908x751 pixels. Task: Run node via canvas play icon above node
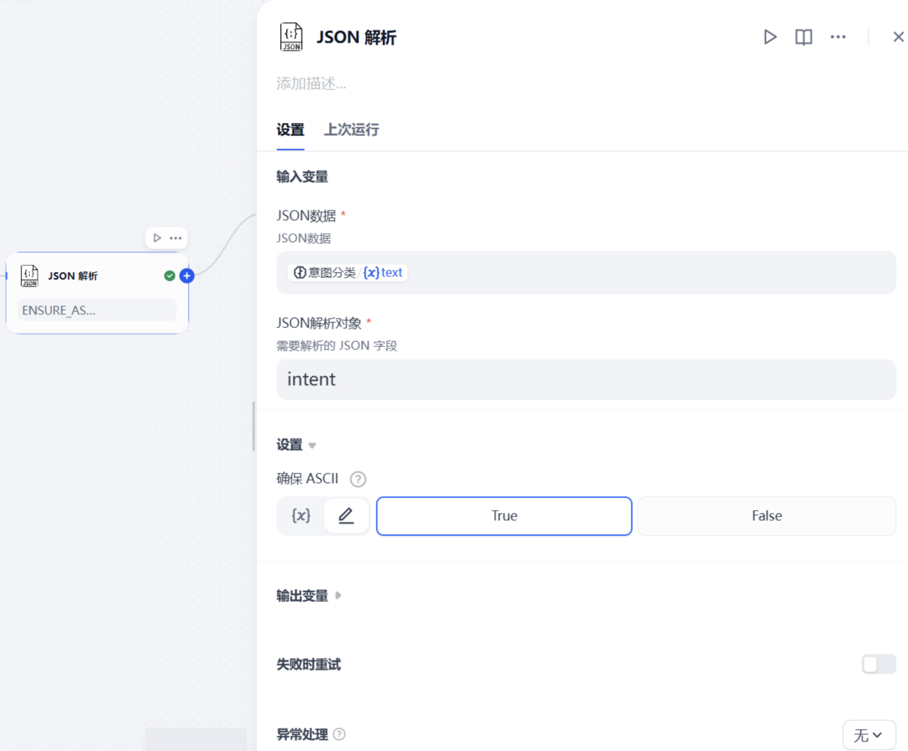pyautogui.click(x=157, y=238)
